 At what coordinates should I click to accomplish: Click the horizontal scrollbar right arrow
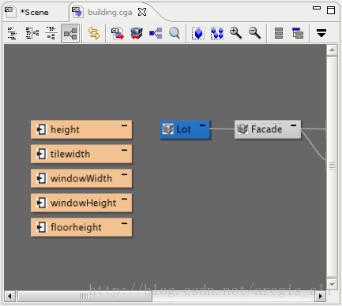[321, 297]
